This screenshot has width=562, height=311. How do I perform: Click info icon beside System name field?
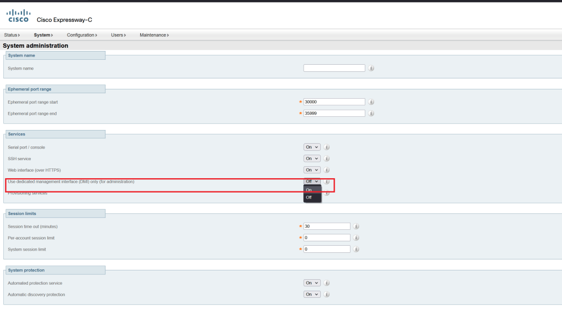coord(371,69)
